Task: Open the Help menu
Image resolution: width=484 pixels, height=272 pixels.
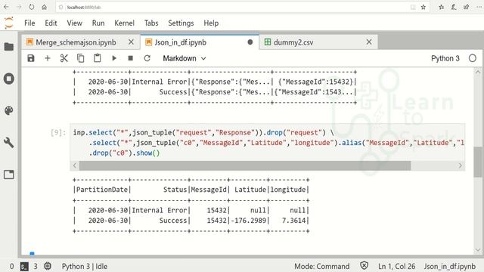Action: click(211, 23)
